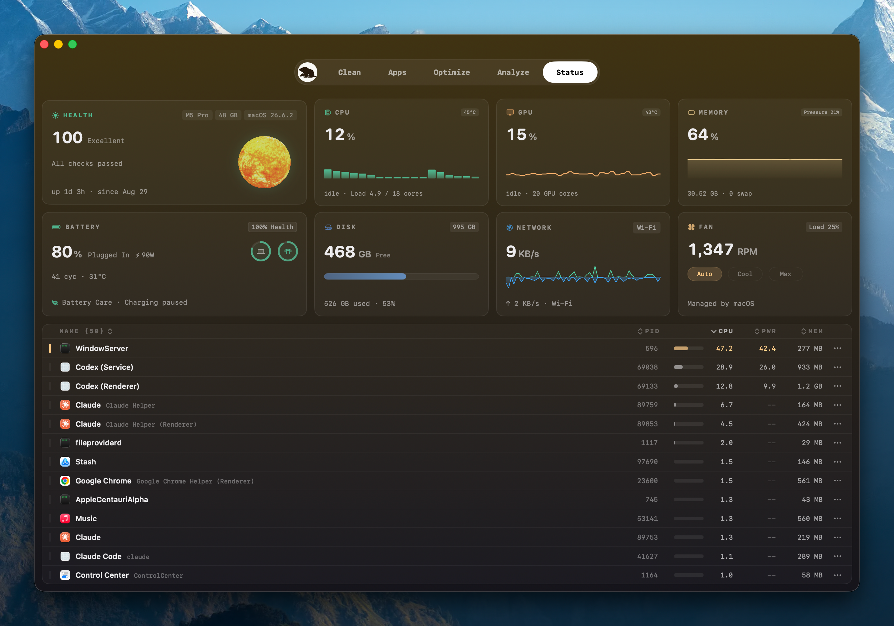This screenshot has width=894, height=626.
Task: Click the "1.2 GB" memory value
Action: 810,386
